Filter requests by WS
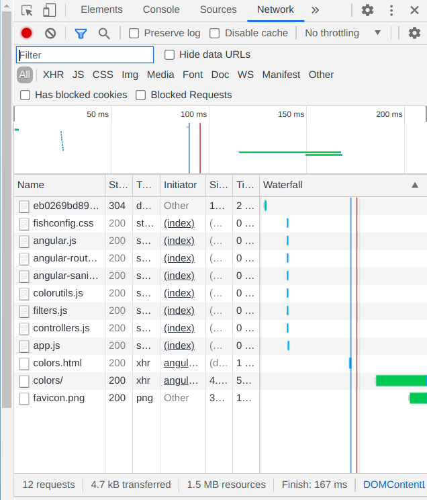427x500 pixels. click(x=245, y=75)
